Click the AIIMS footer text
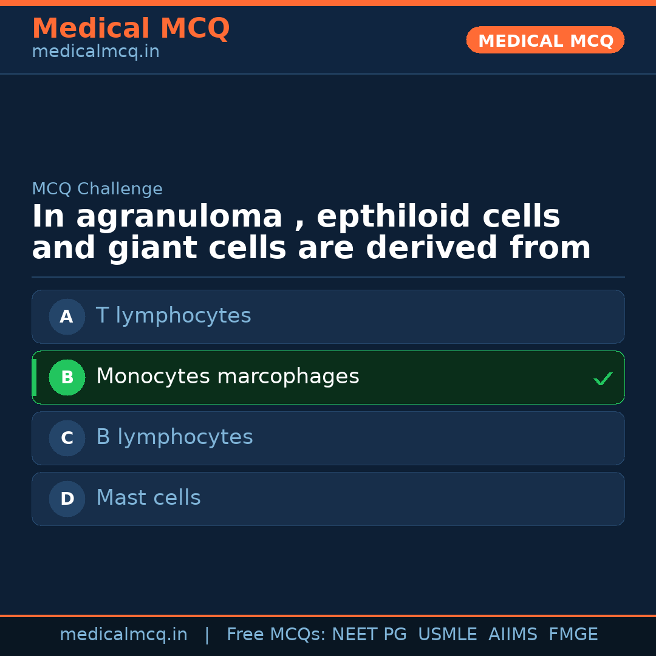The height and width of the screenshot is (656, 656). coord(513,635)
